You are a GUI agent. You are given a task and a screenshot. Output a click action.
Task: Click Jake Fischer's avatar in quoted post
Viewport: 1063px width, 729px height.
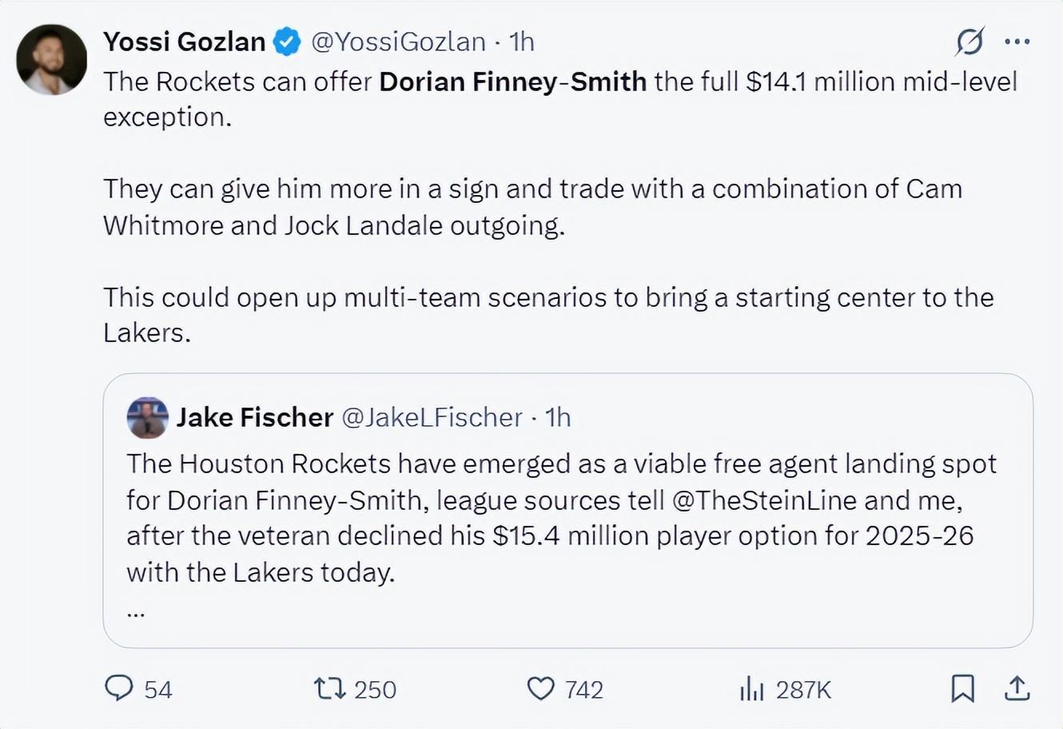pyautogui.click(x=147, y=417)
